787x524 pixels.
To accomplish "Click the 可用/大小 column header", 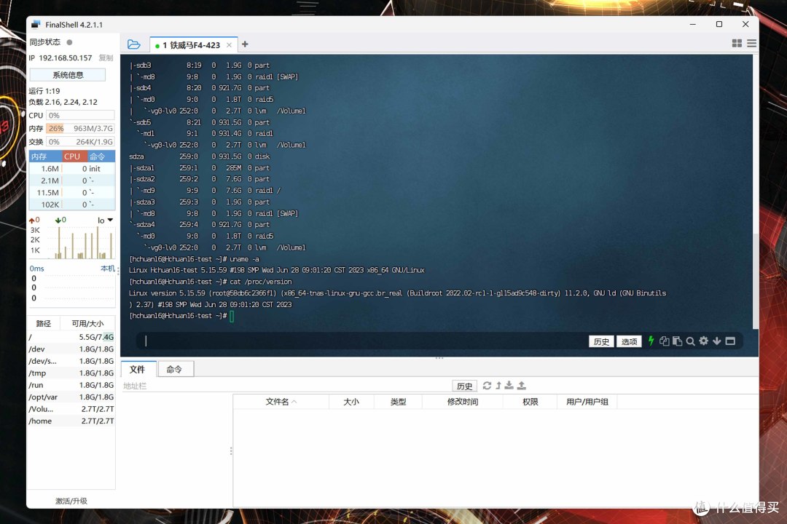I will 87,323.
